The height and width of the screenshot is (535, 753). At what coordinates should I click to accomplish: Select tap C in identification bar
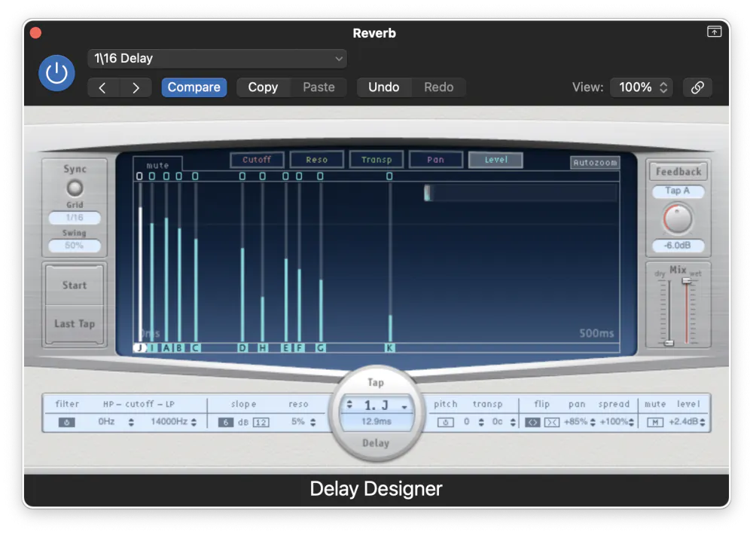pos(196,348)
